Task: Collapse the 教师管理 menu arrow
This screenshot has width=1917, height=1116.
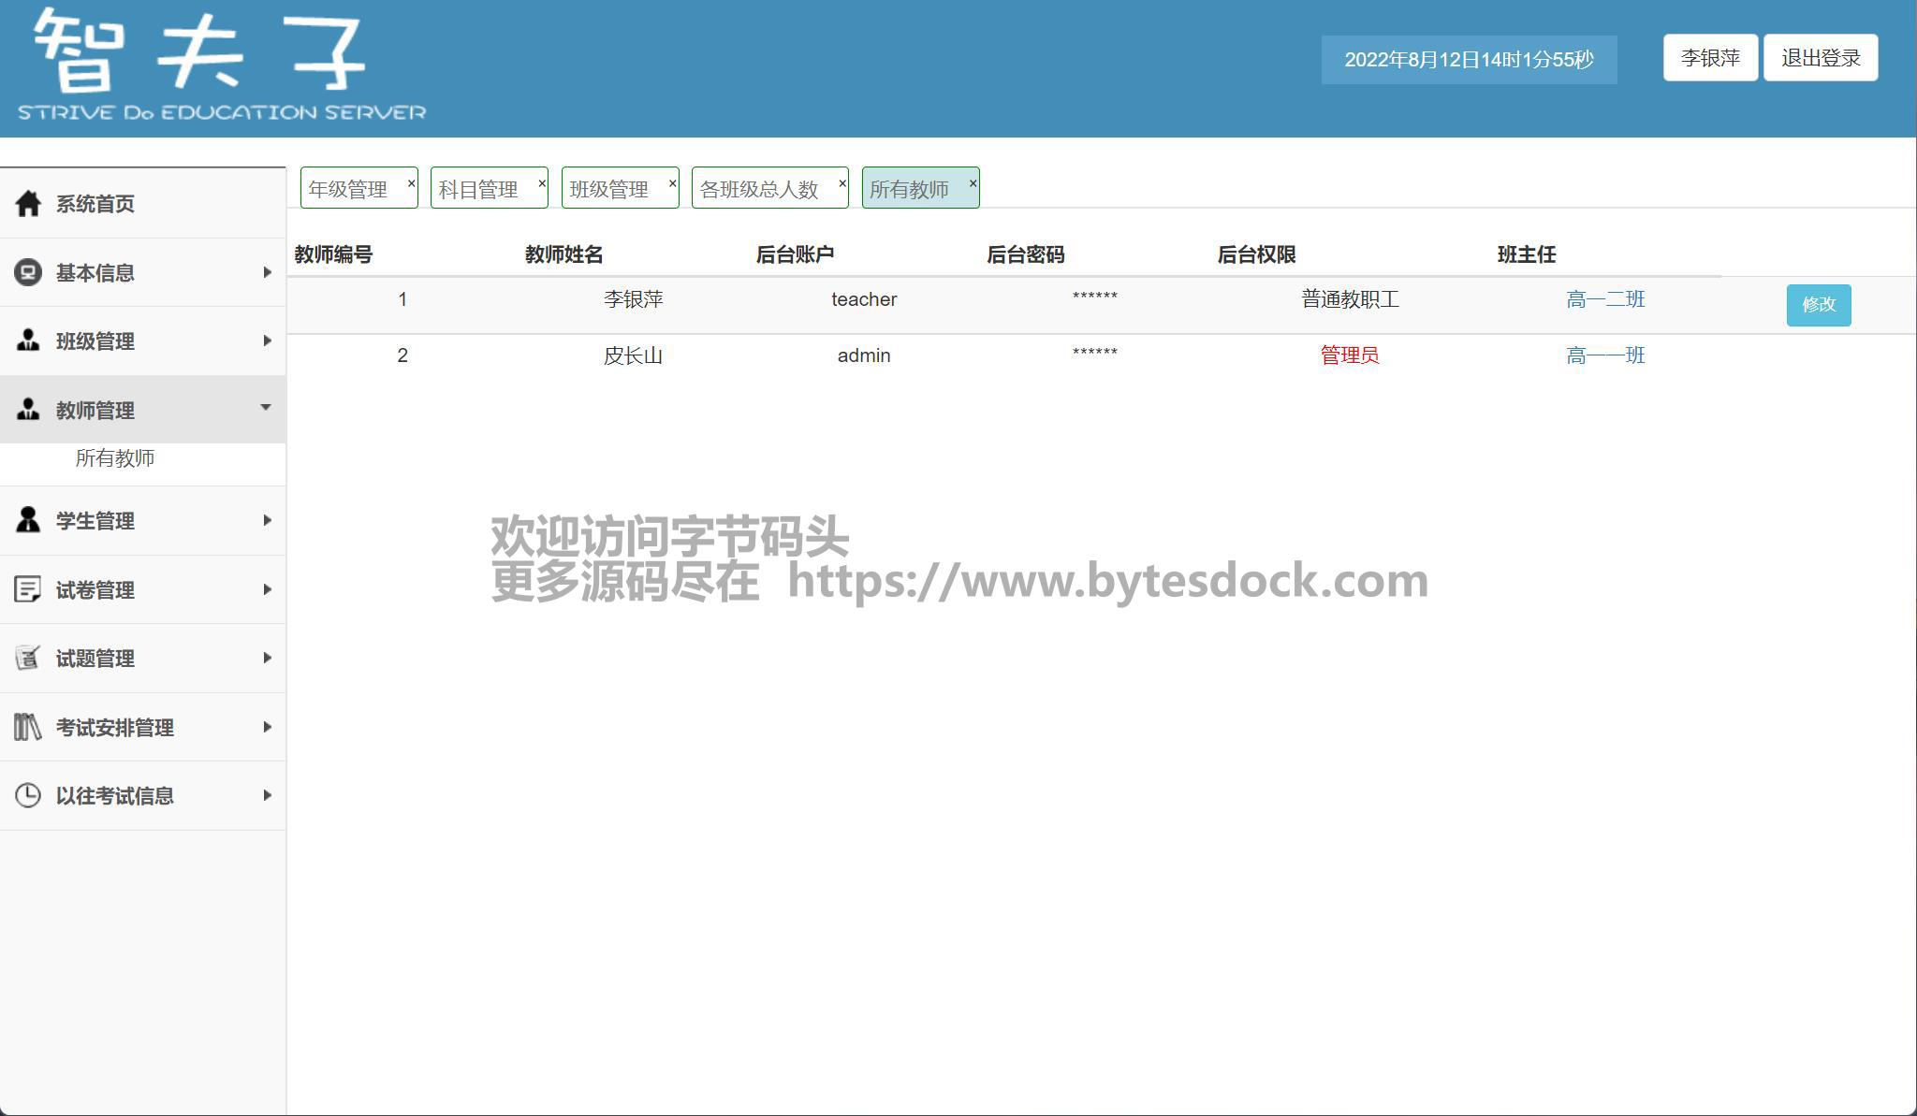Action: (266, 408)
